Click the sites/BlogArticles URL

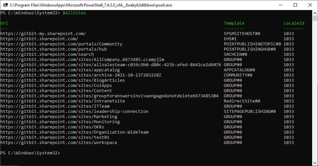click(x=63, y=80)
